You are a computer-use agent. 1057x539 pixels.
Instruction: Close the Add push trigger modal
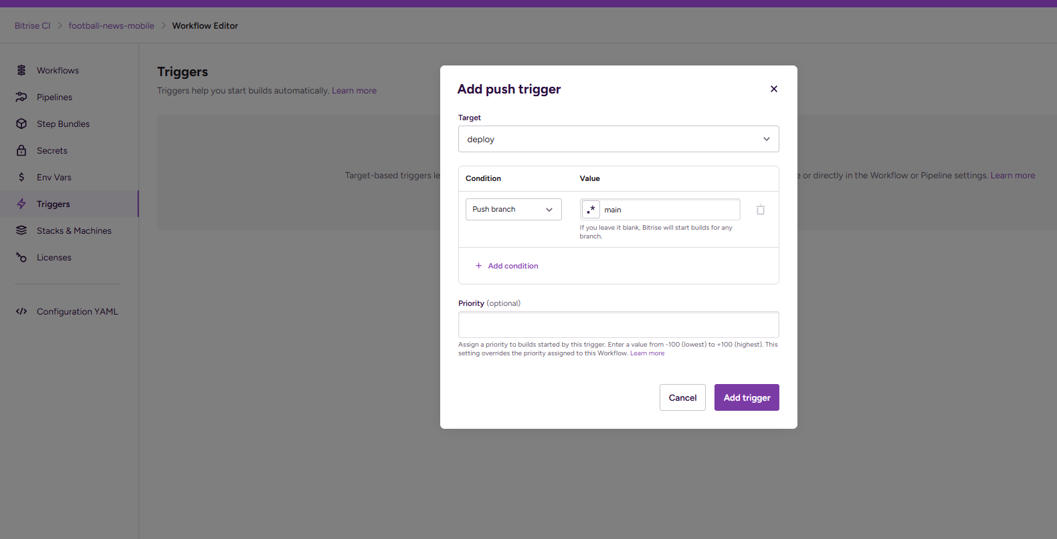[x=774, y=89]
